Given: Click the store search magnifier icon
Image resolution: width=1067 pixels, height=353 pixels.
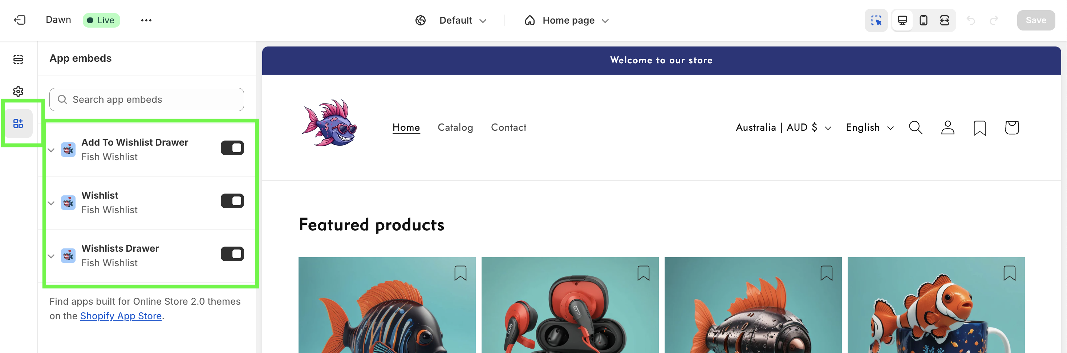Looking at the screenshot, I should pyautogui.click(x=916, y=127).
